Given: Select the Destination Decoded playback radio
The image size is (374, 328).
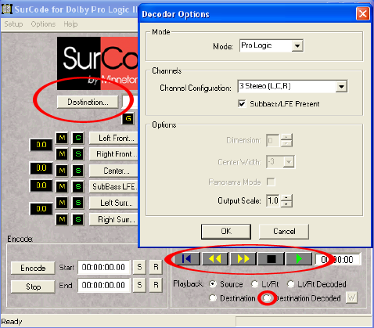Looking at the screenshot, I should [x=267, y=297].
